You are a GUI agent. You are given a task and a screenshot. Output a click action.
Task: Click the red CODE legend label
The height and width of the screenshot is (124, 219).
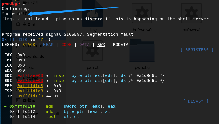click(x=66, y=45)
